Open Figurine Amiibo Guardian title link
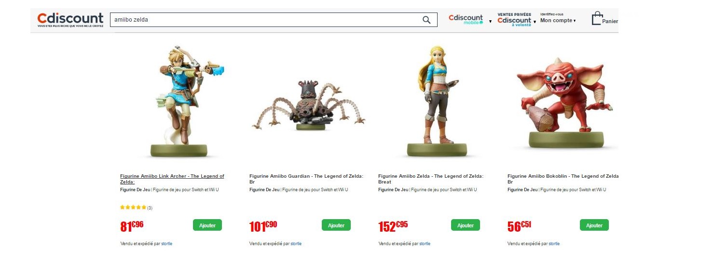701x275 pixels. click(306, 179)
